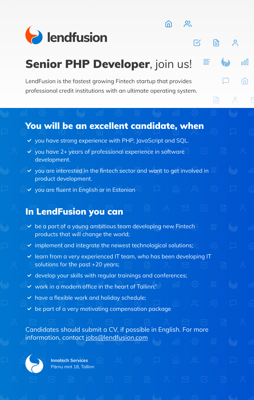254x400 pixels.
Task: Open the jobs@lendfusion.com email link
Action: 117,337
